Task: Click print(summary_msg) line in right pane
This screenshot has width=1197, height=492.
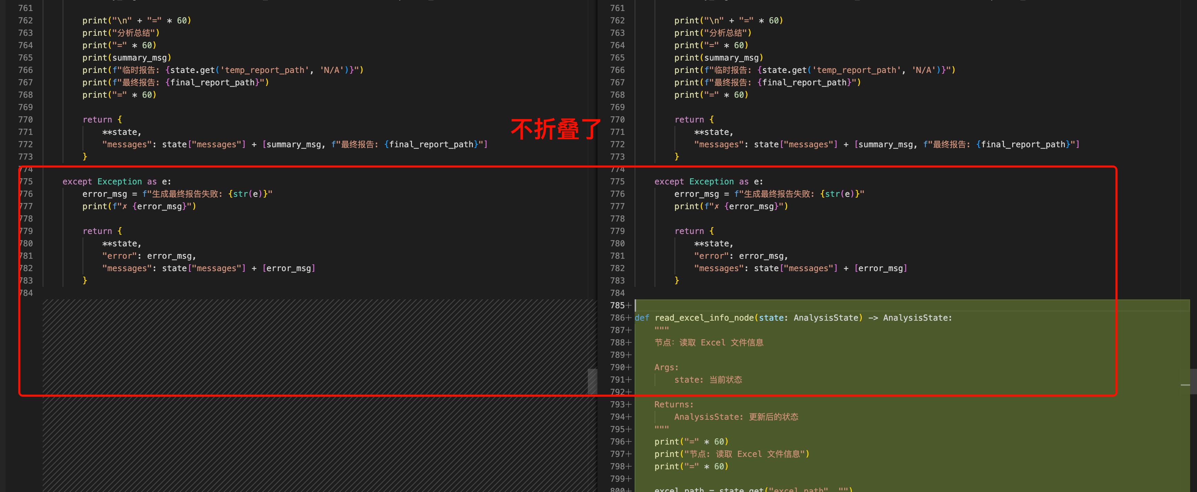Action: (718, 57)
